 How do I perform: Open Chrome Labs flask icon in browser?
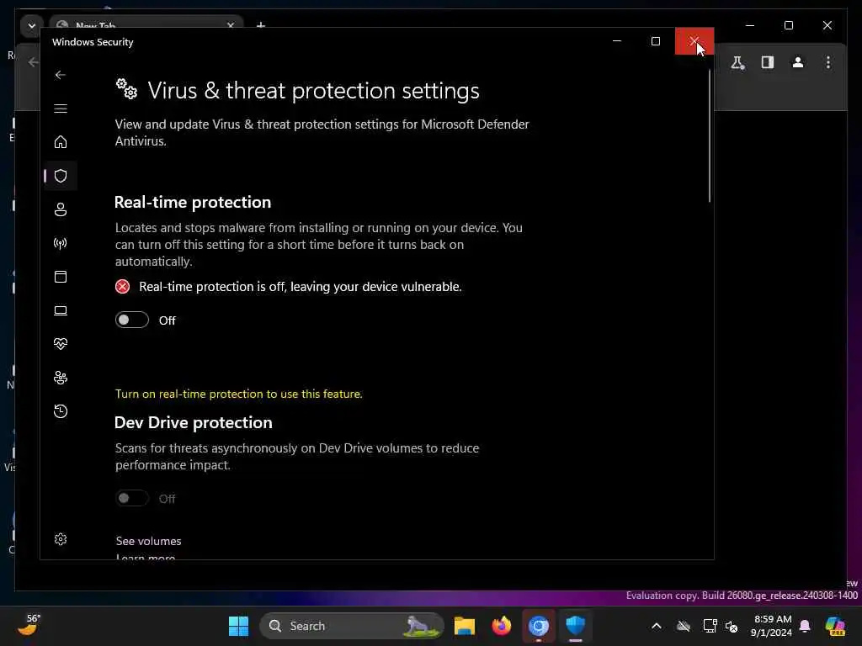pos(737,62)
